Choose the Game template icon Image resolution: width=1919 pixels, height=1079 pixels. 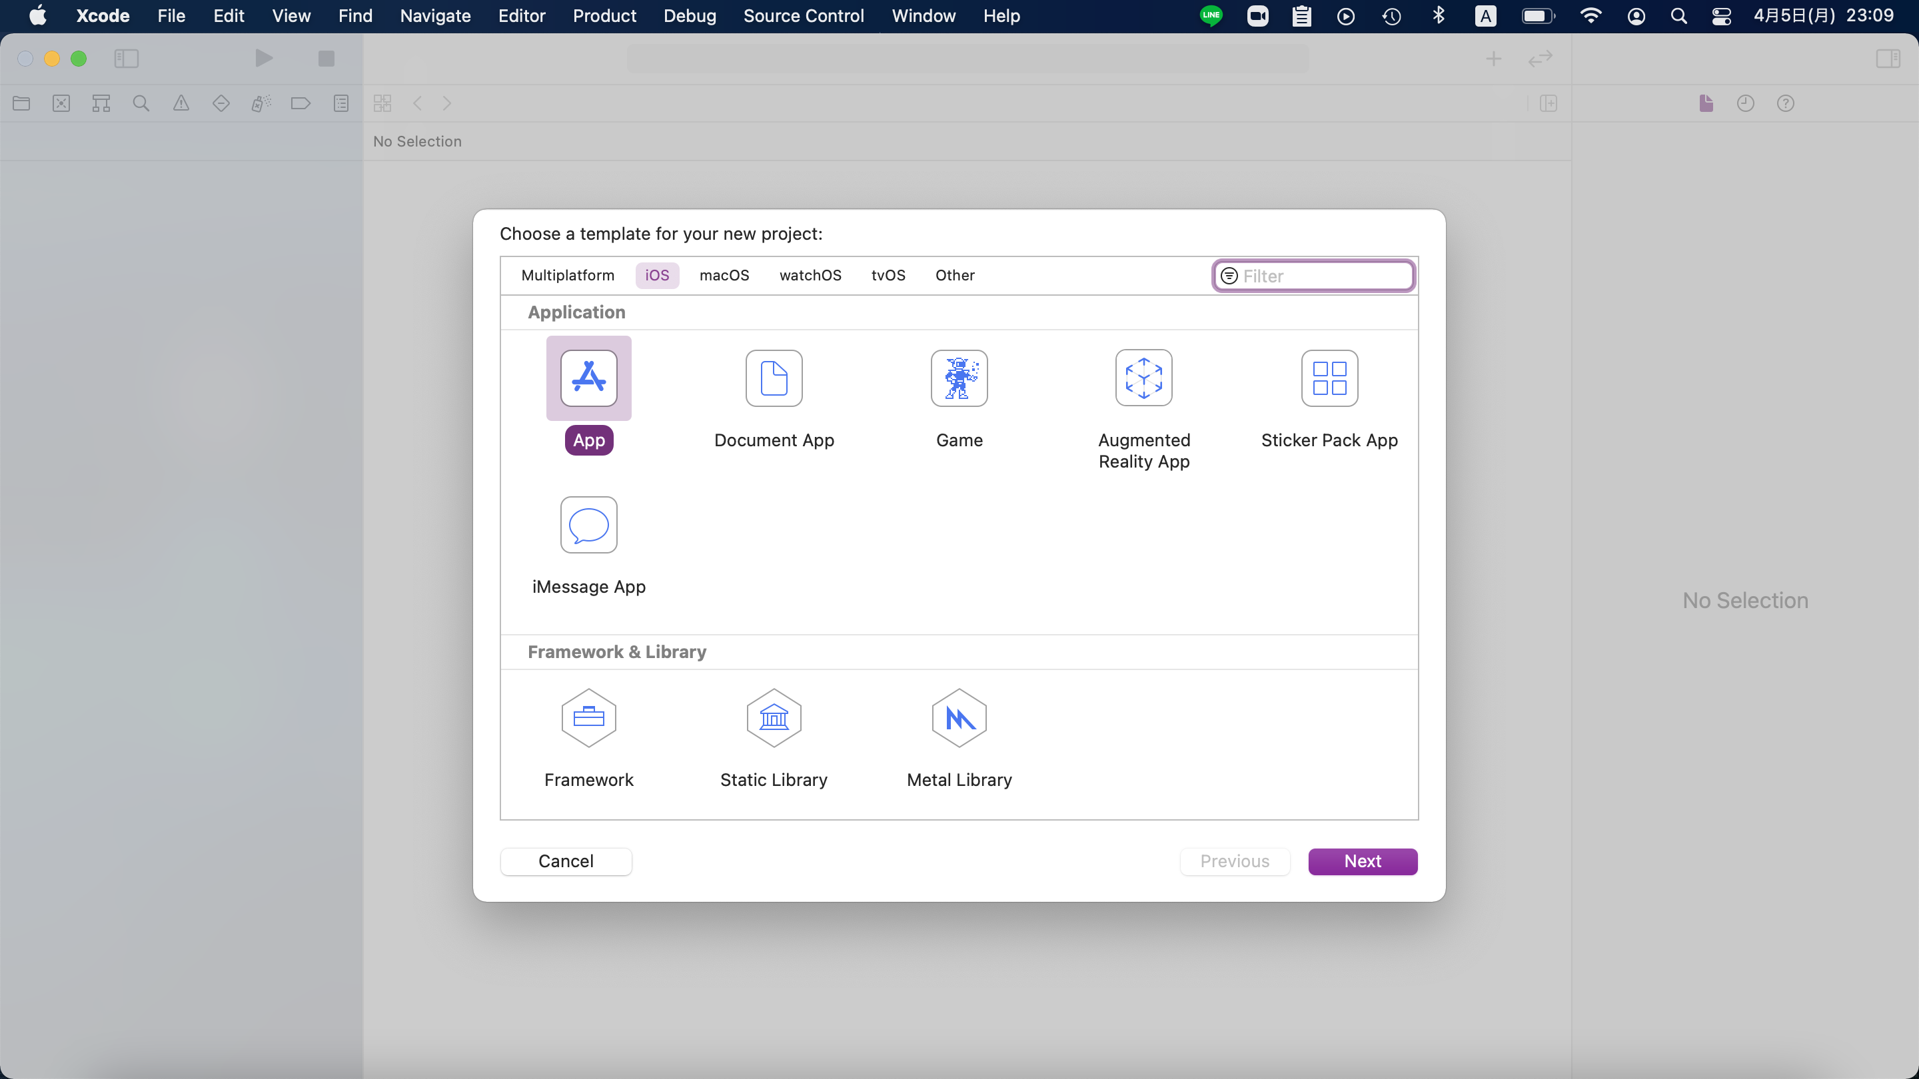click(959, 378)
